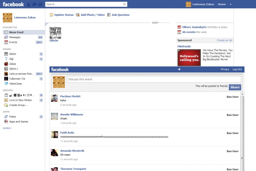
Task: Click the VideoCamp page icon
Action: (6, 84)
